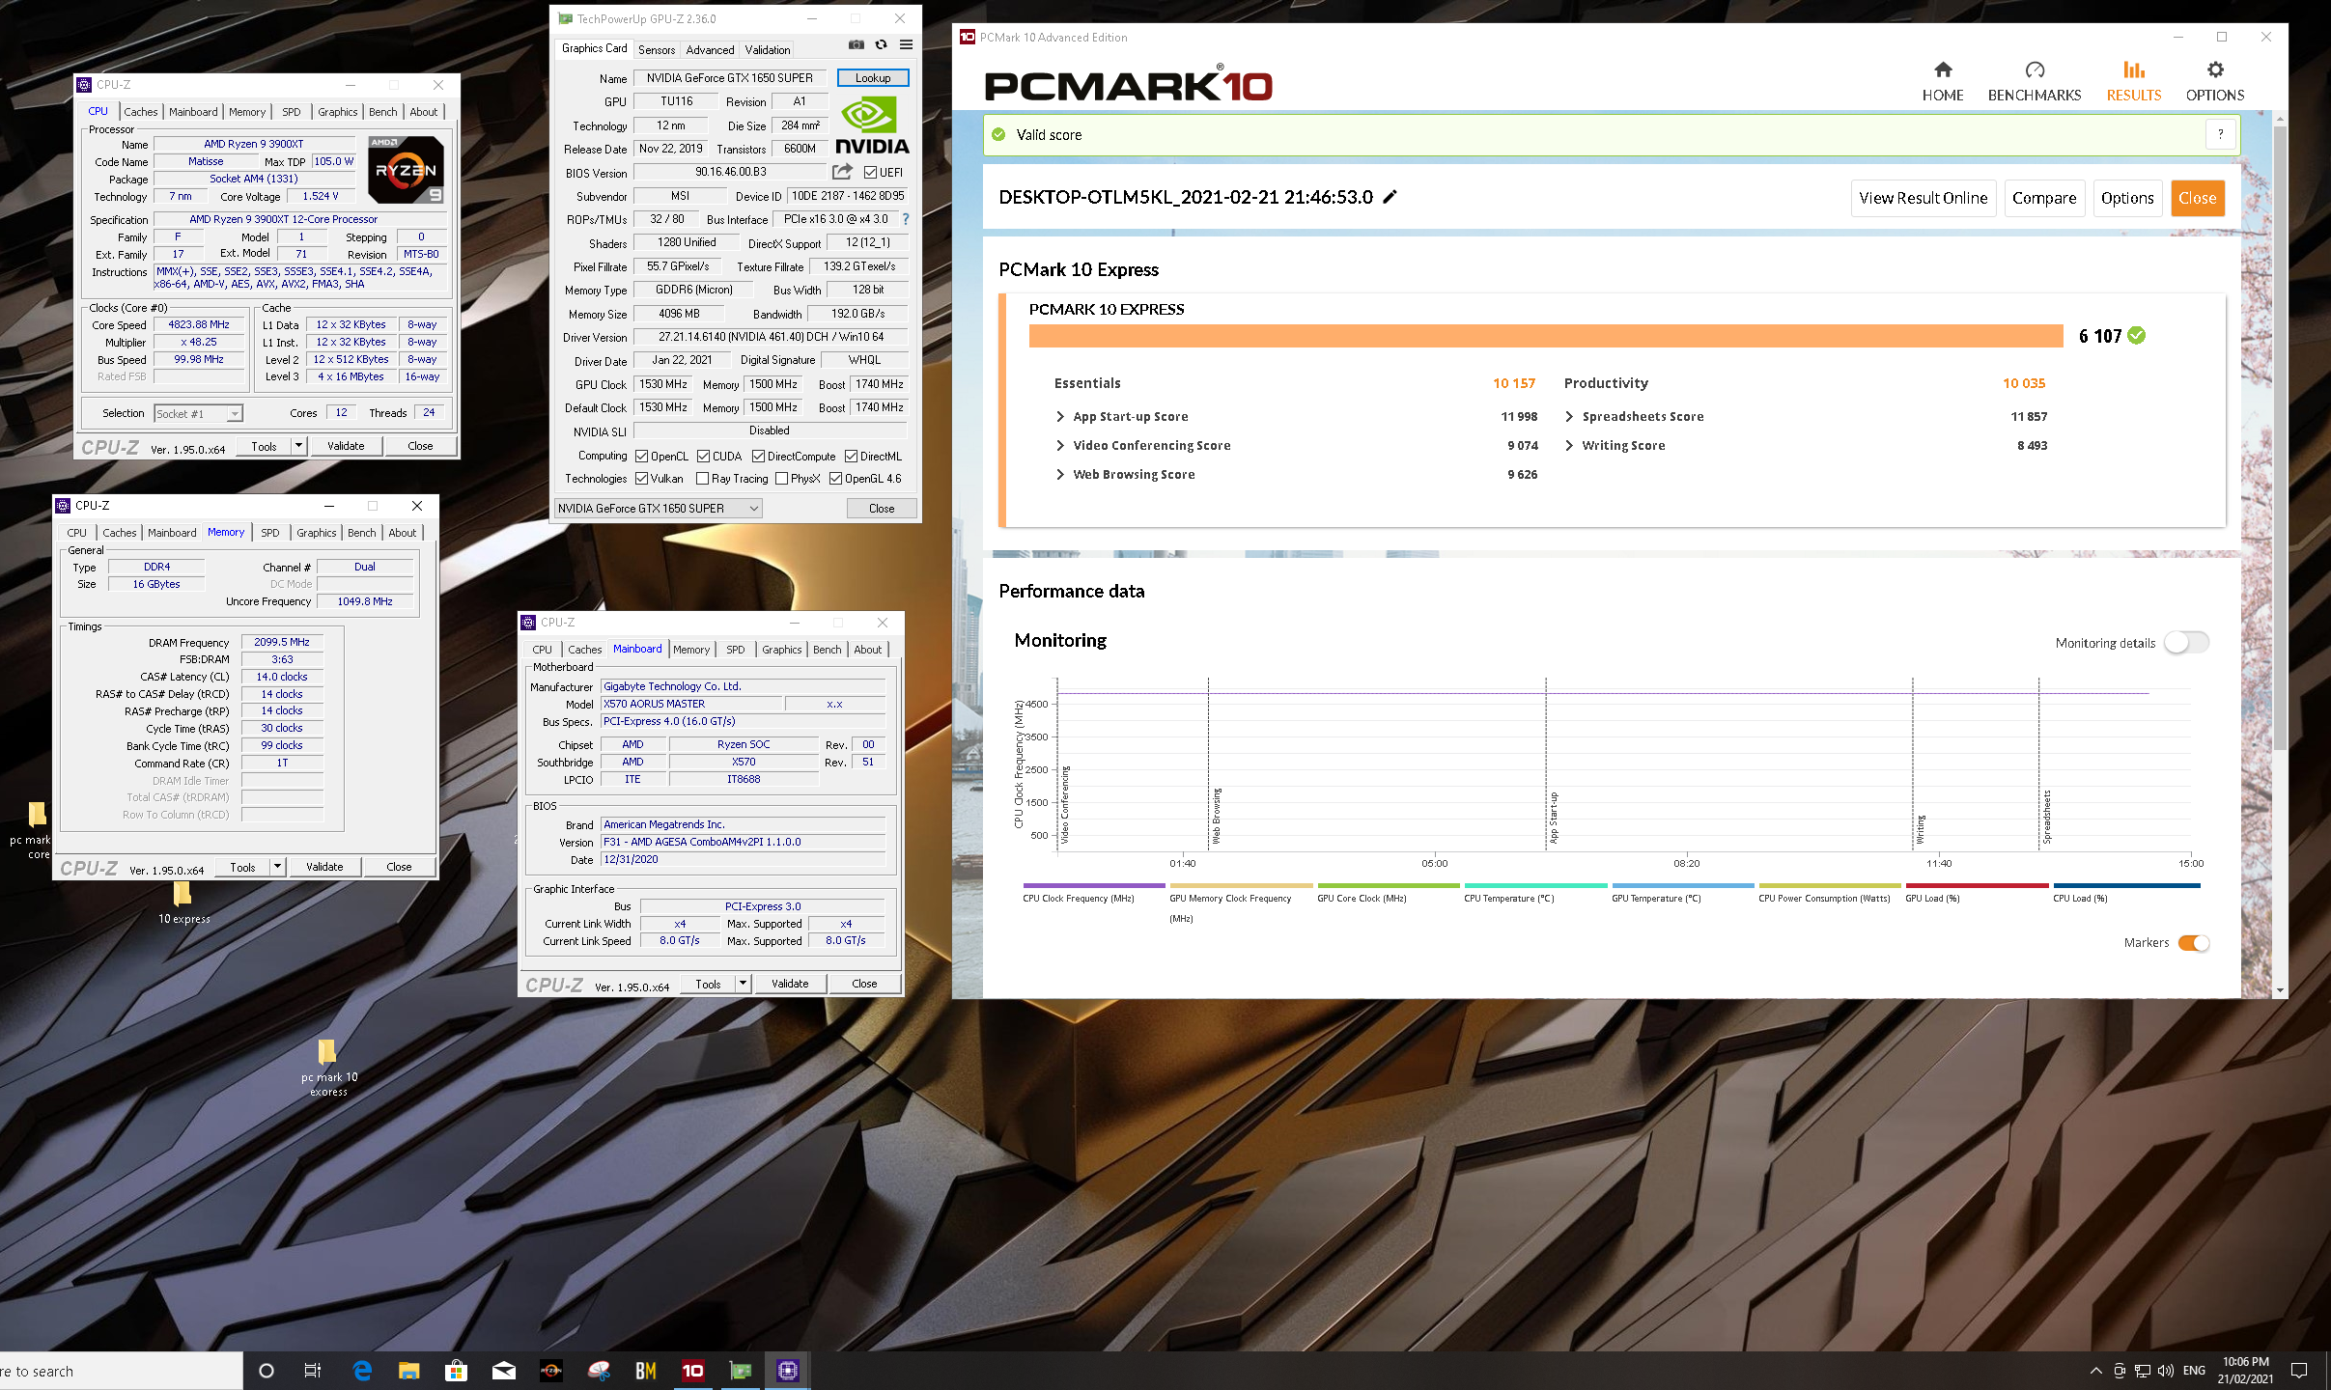The height and width of the screenshot is (1390, 2331).
Task: Open 'pc mark 10 exoress' desktop folder
Action: pos(327,1068)
